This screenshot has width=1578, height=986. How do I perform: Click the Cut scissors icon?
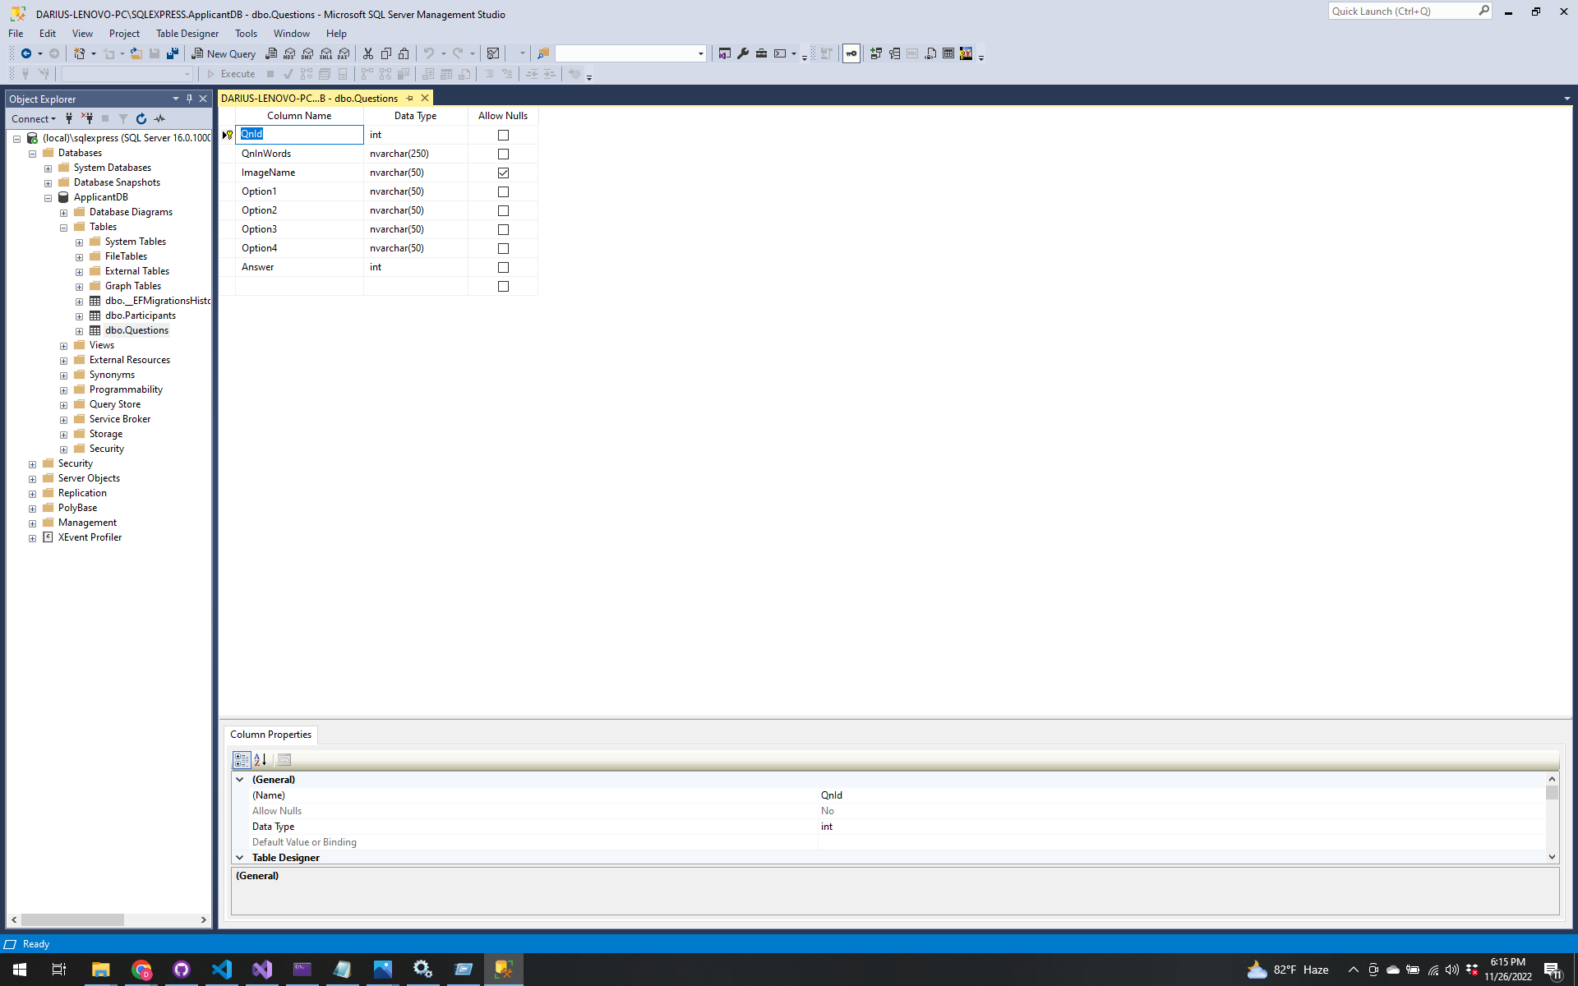click(x=368, y=53)
